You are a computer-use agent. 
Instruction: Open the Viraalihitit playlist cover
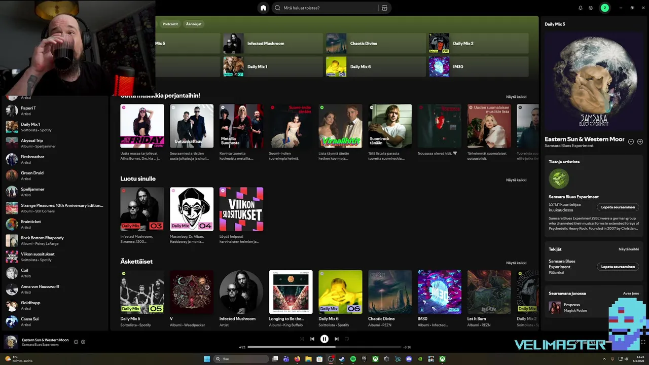pyautogui.click(x=340, y=126)
